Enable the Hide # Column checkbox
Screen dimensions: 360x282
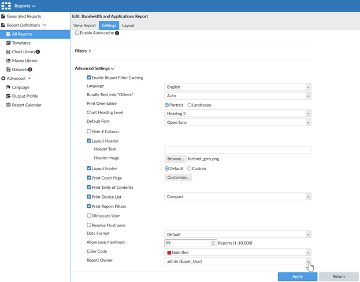(x=89, y=131)
